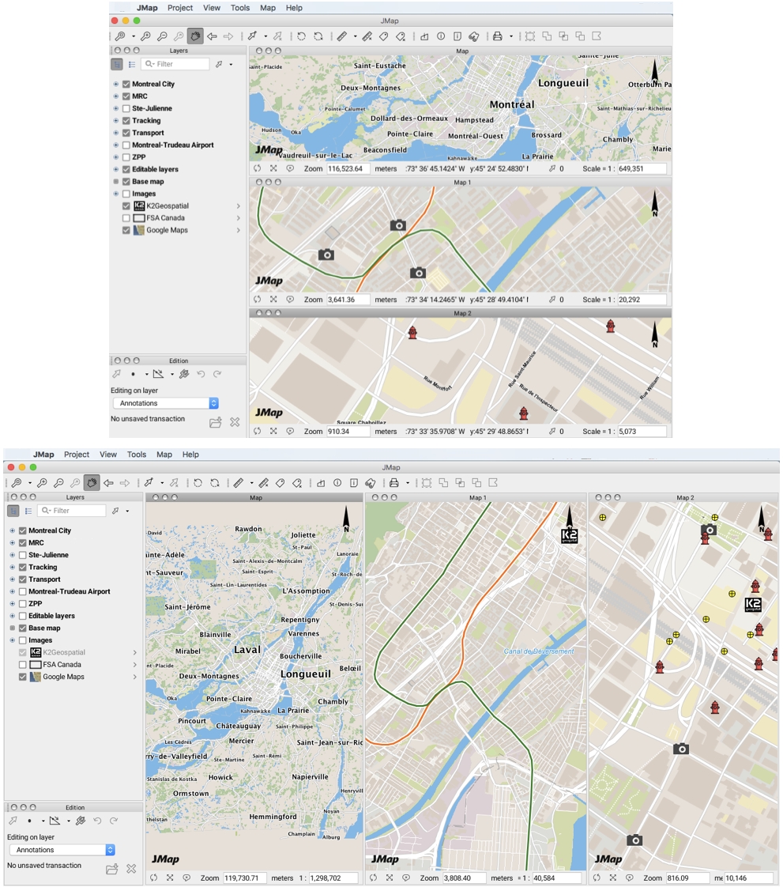This screenshot has width=783, height=887.
Task: Expand the Montreal City layer group in upper window
Action: pos(116,84)
